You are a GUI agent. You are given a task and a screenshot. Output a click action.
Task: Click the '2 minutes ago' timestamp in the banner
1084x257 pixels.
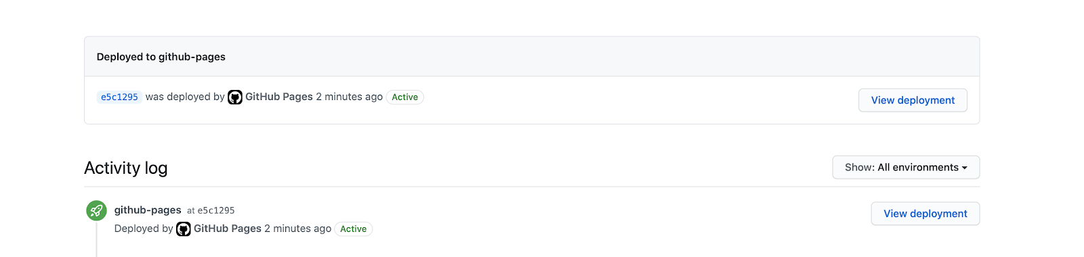(x=350, y=97)
